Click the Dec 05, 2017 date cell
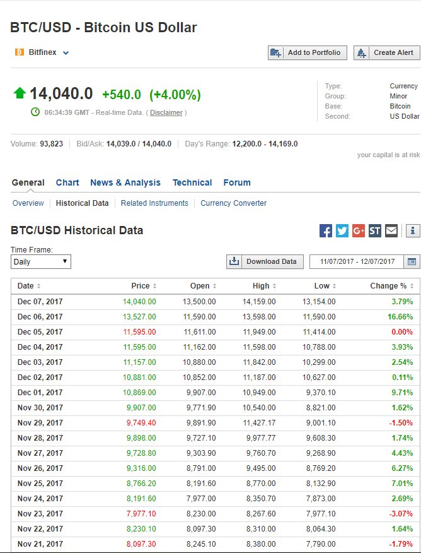 point(40,332)
